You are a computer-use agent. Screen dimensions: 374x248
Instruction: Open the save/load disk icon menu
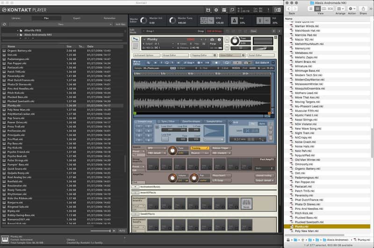click(x=208, y=10)
